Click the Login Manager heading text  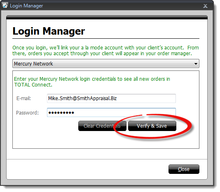pos(49,31)
